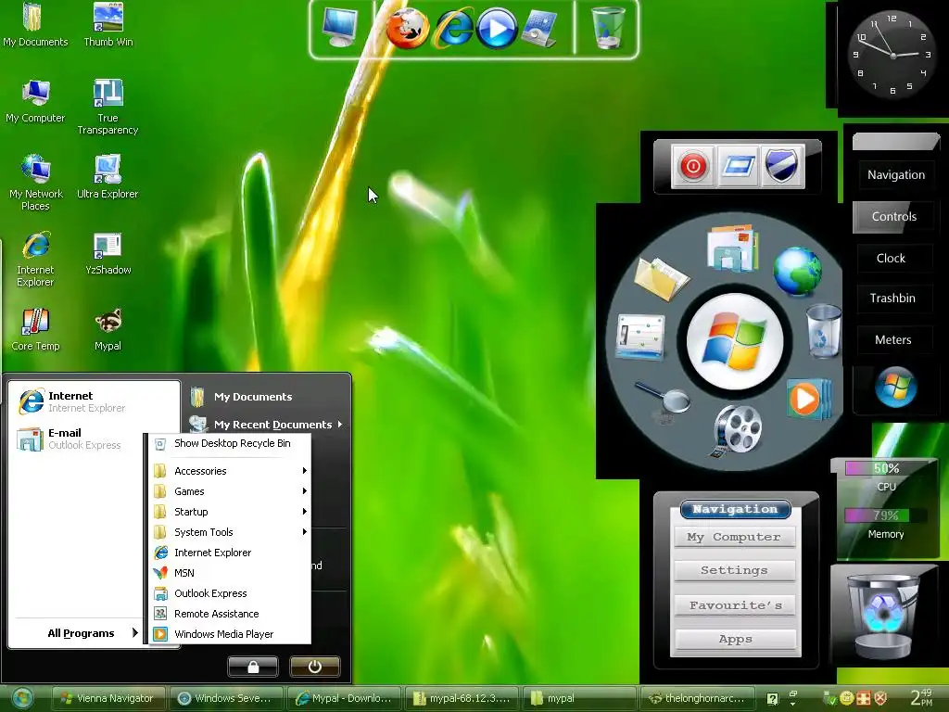
Task: Open Internet Explorer in the top dock
Action: [453, 28]
